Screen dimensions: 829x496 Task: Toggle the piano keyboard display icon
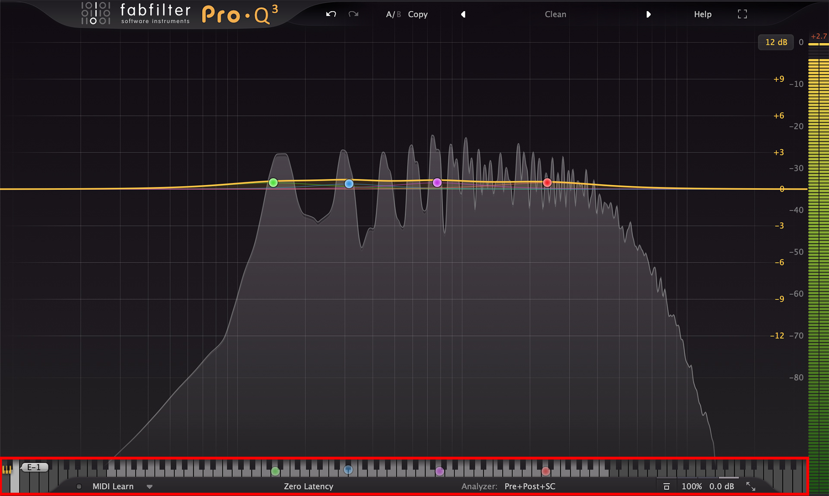tap(7, 470)
